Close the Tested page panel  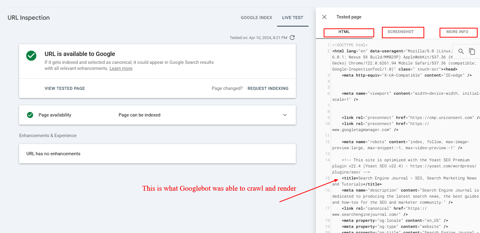[324, 17]
